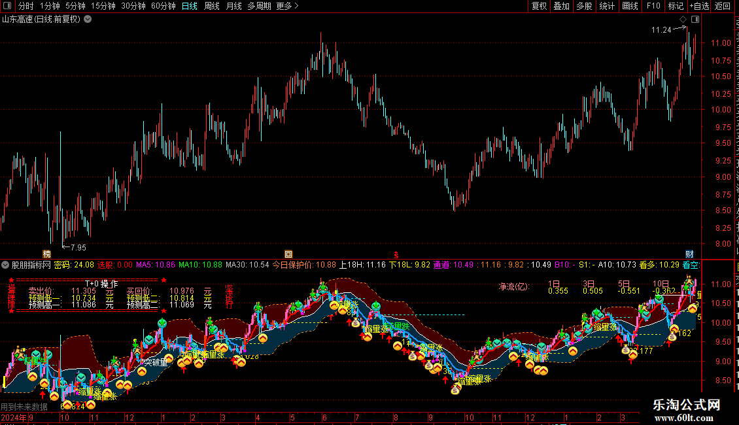The height and width of the screenshot is (425, 739).
Task: Select the 1分钟 period tab
Action: point(50,6)
